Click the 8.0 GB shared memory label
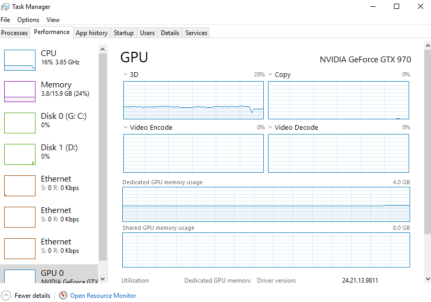Viewport: 431px width, 302px height. coord(401,228)
